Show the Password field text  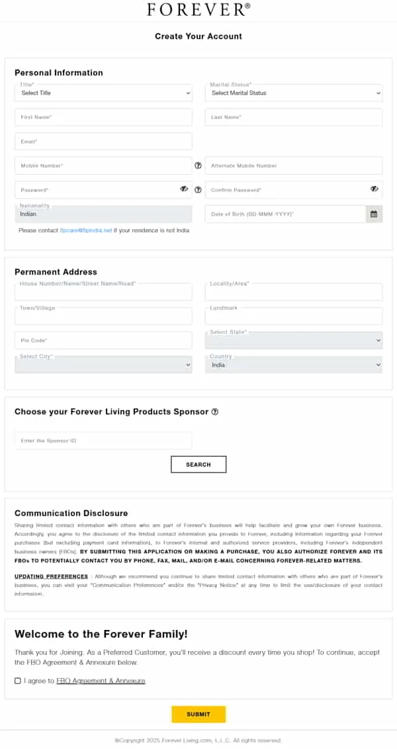pos(184,189)
